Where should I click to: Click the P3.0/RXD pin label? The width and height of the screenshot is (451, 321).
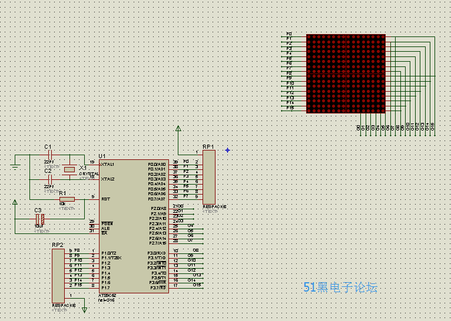(x=157, y=253)
